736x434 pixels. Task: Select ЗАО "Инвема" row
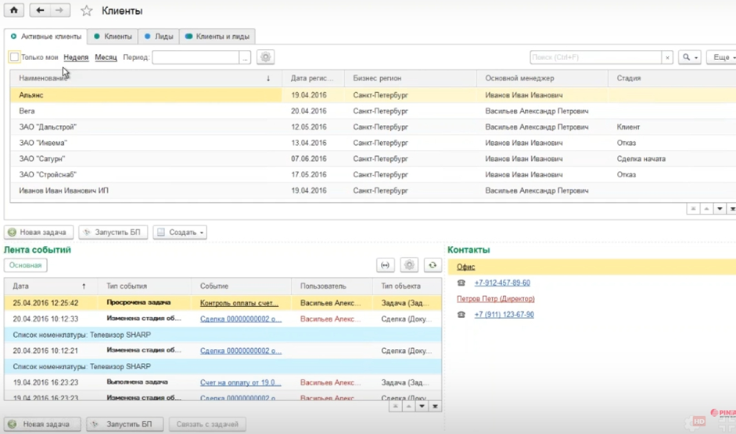(x=373, y=143)
